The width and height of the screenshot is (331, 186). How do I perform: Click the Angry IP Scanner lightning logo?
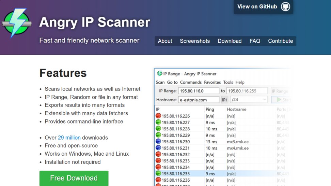tap(17, 23)
